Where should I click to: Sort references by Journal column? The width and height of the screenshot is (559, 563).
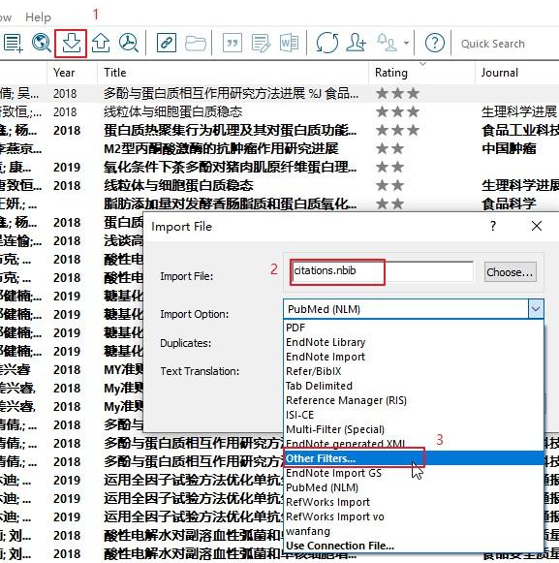click(x=517, y=73)
